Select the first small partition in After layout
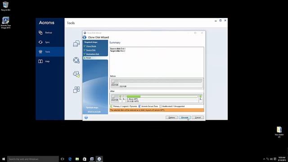 120,99
